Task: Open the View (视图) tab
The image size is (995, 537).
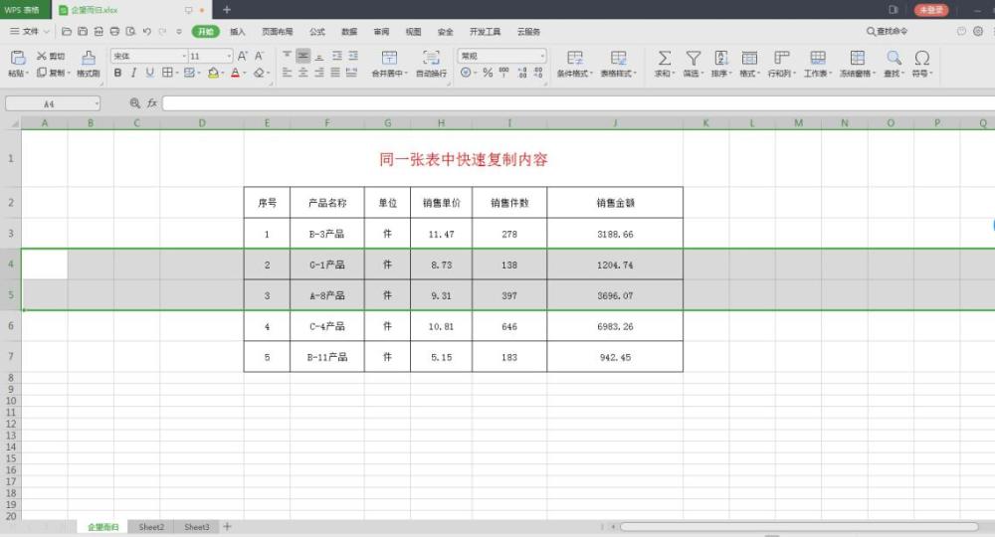Action: 413,31
